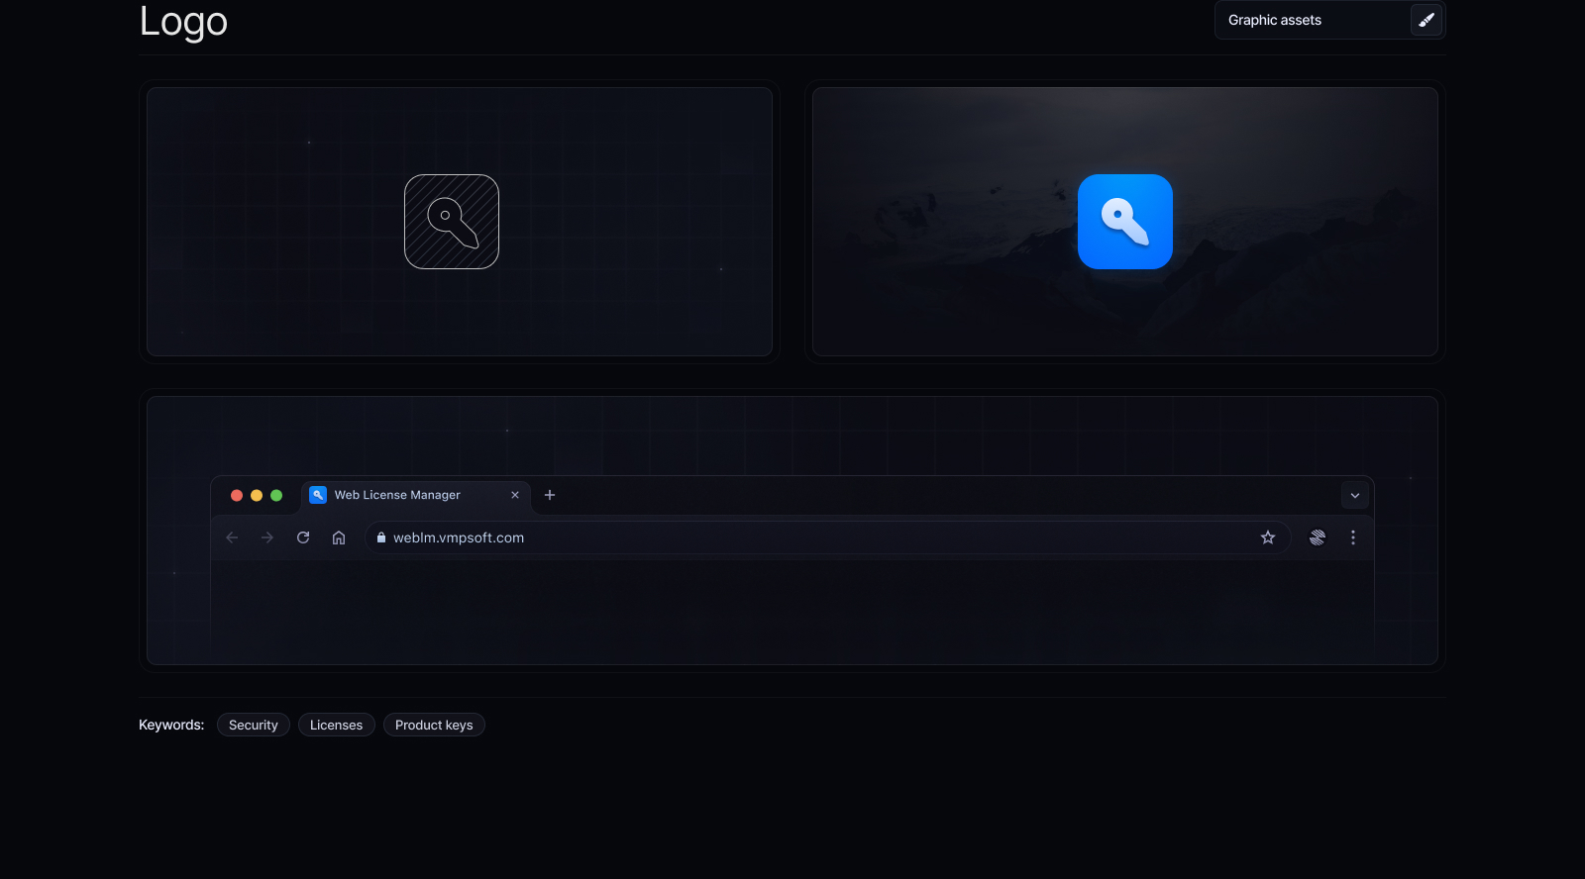Image resolution: width=1585 pixels, height=879 pixels.
Task: Open a new tab with the plus button
Action: click(x=550, y=495)
